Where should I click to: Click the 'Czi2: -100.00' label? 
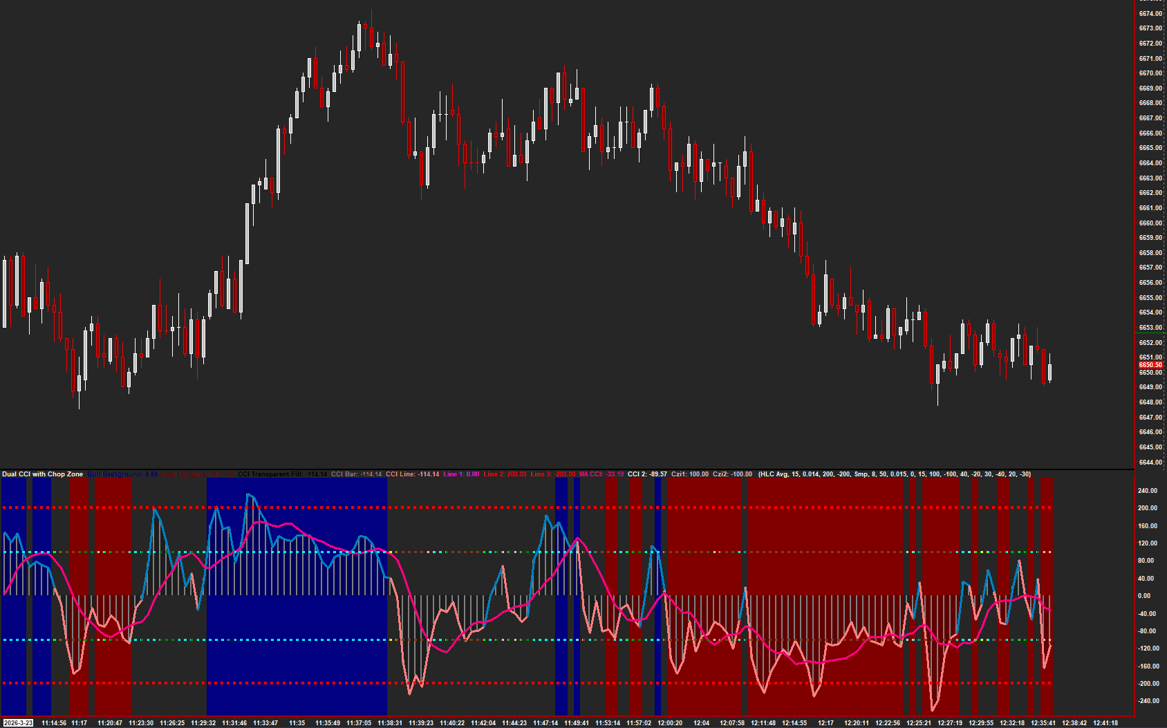732,474
